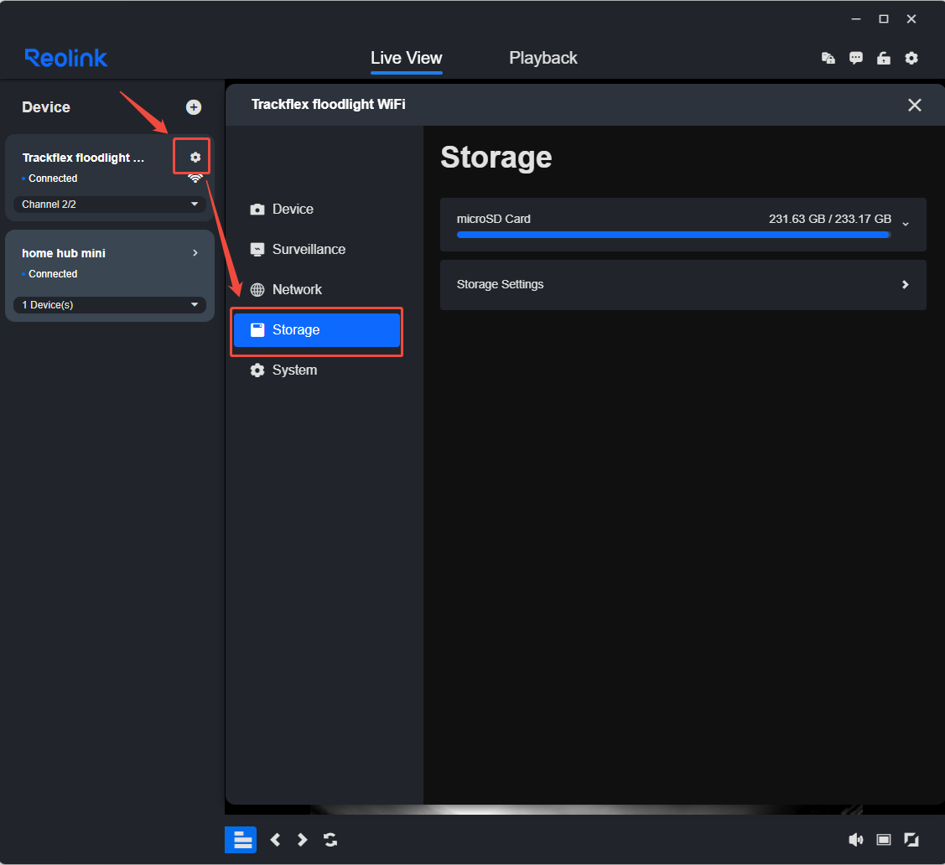Image resolution: width=945 pixels, height=865 pixels.
Task: Expand the 1 Device(s) dropdown
Action: tap(110, 305)
